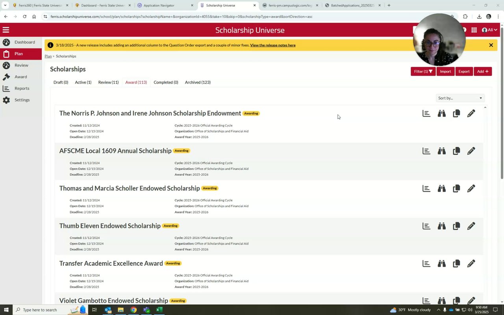Open a new browser tab
The image size is (504, 315).
[389, 5]
